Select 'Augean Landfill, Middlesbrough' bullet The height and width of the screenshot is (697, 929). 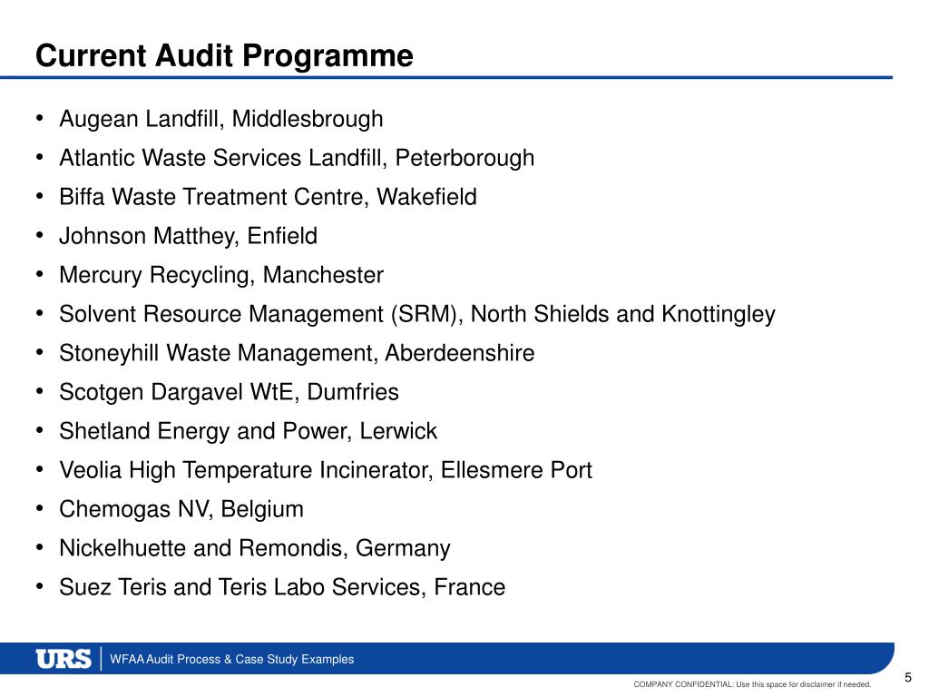pos(221,119)
